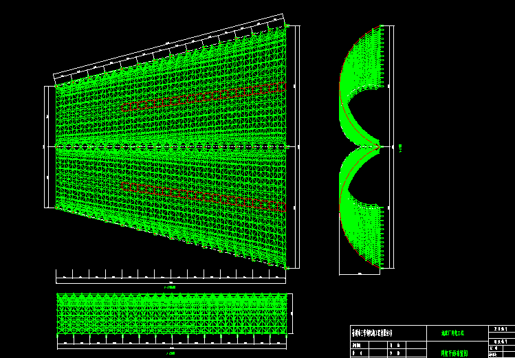Click the caption text below the bottom elevation
515x358 pixels.
pos(170,352)
